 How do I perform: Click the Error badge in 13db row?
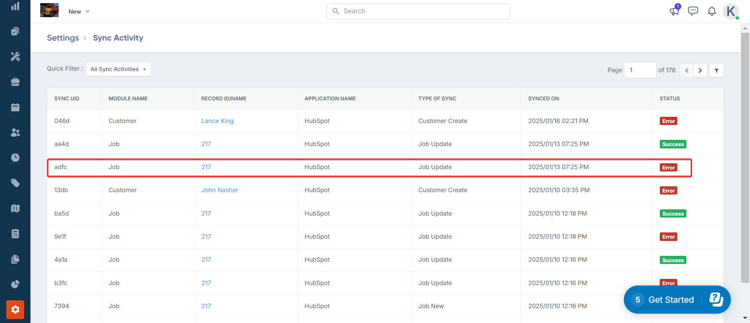tap(668, 191)
